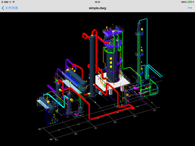Select the green pipe running from the reactor
The image size is (195, 146).
(x=129, y=68)
